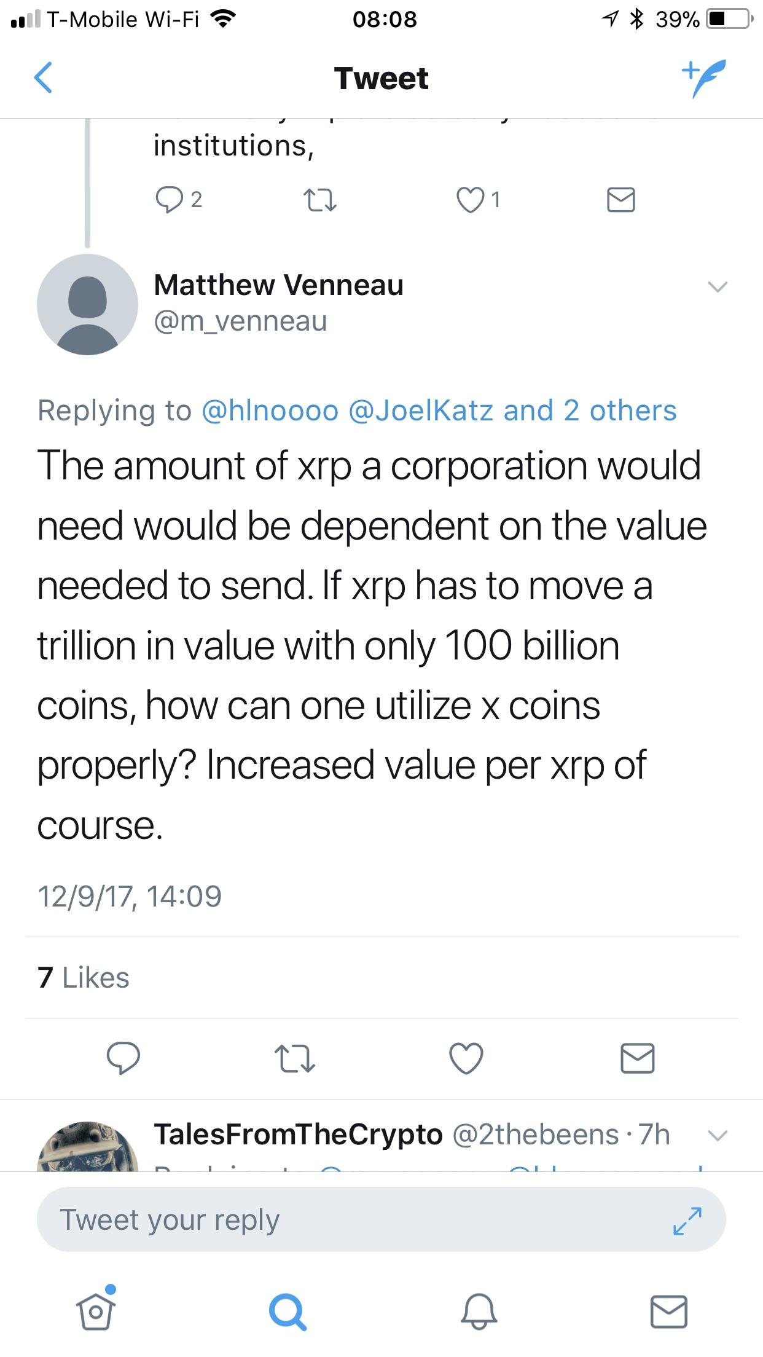Like the institutions tweet with 1 like

[x=471, y=200]
